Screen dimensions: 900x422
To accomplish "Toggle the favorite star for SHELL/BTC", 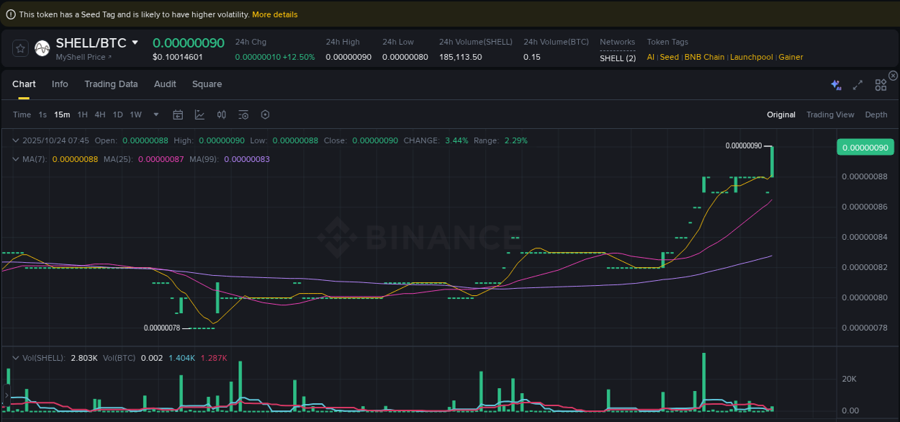I will pyautogui.click(x=19, y=48).
